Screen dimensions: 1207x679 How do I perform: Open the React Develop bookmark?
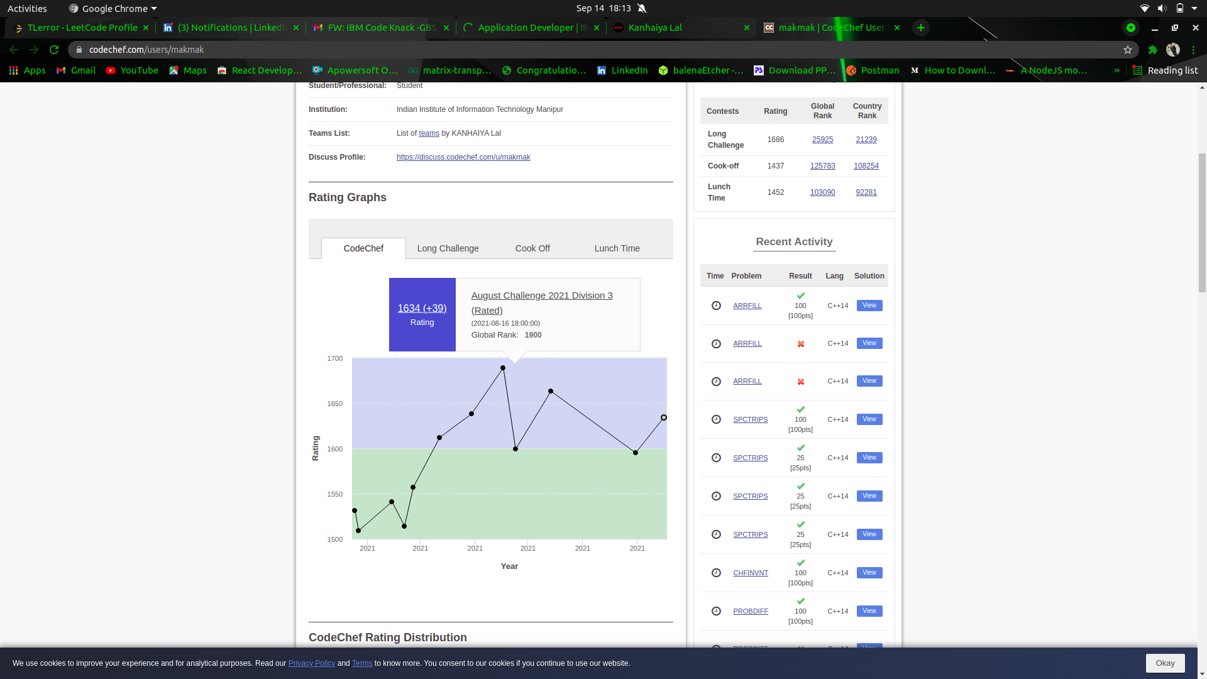[x=260, y=70]
